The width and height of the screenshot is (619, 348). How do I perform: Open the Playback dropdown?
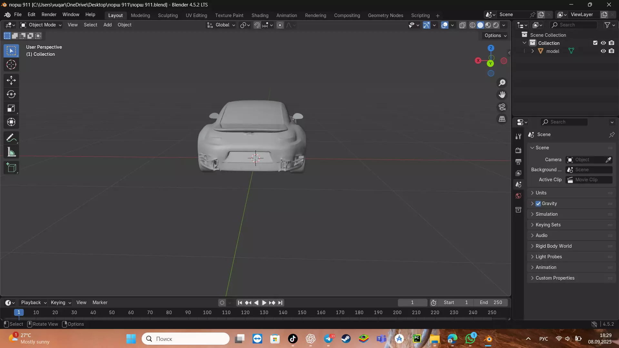pyautogui.click(x=34, y=303)
